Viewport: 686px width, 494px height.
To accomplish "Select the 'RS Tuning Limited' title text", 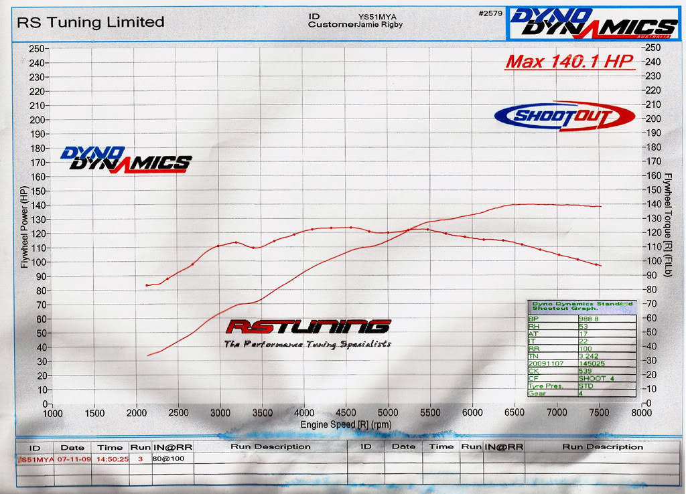I will (90, 22).
